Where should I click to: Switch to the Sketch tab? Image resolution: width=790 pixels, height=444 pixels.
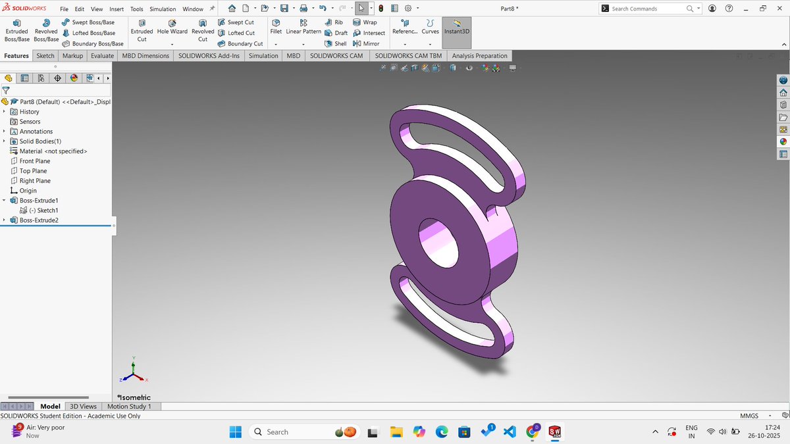click(45, 56)
